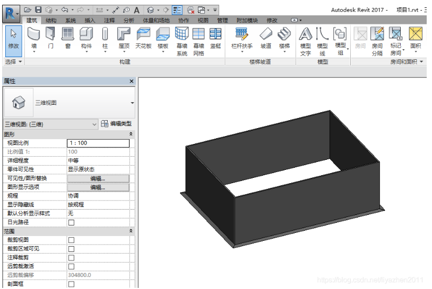Viewport: 432px width, 289px height.
Task: Click the 3D view house thumbnail in Properties
Action: pyautogui.click(x=19, y=103)
